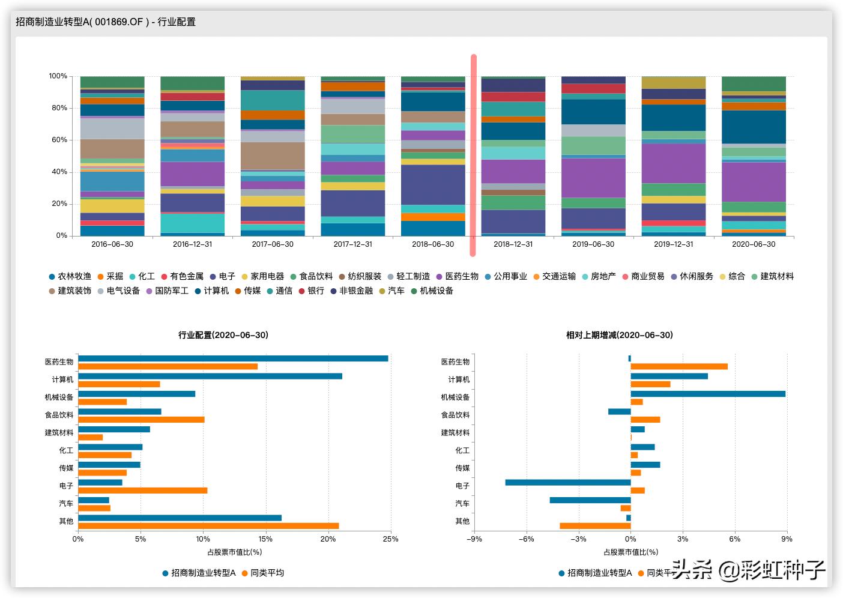
Task: Click the 2020-06-30 stacked bar's large purple segment
Action: (754, 182)
